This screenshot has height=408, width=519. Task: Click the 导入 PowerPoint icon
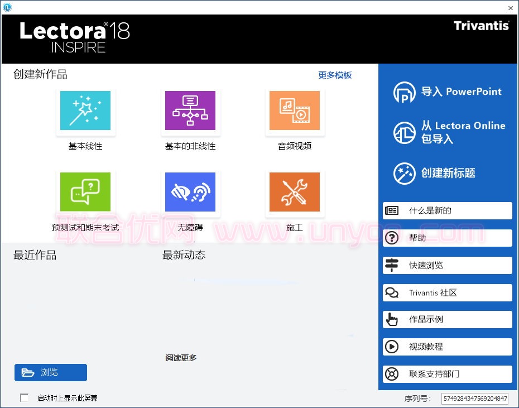pyautogui.click(x=405, y=93)
